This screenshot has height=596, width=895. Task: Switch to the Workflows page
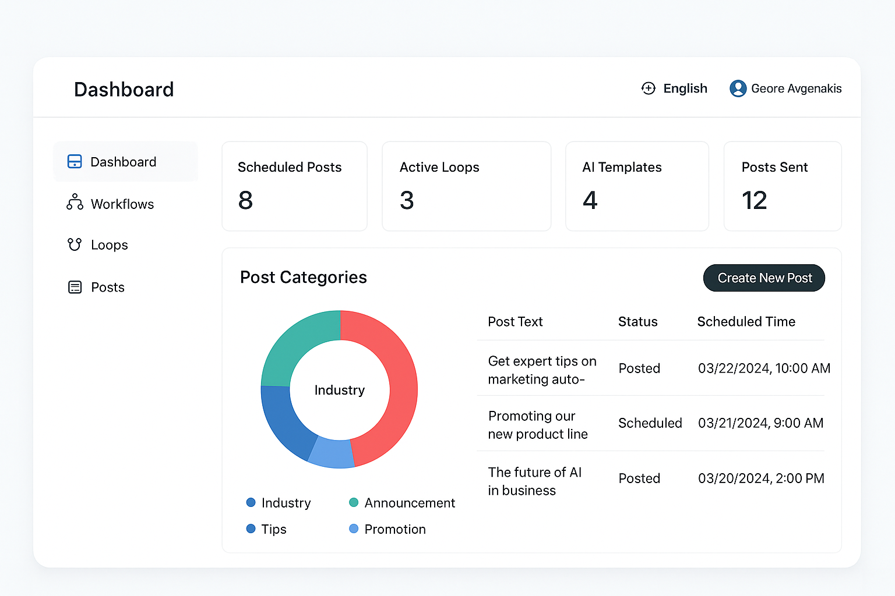(x=122, y=203)
